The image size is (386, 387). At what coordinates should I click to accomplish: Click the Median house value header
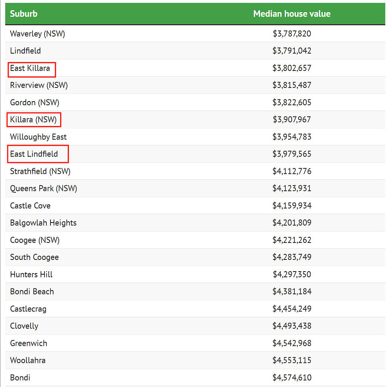pyautogui.click(x=292, y=14)
